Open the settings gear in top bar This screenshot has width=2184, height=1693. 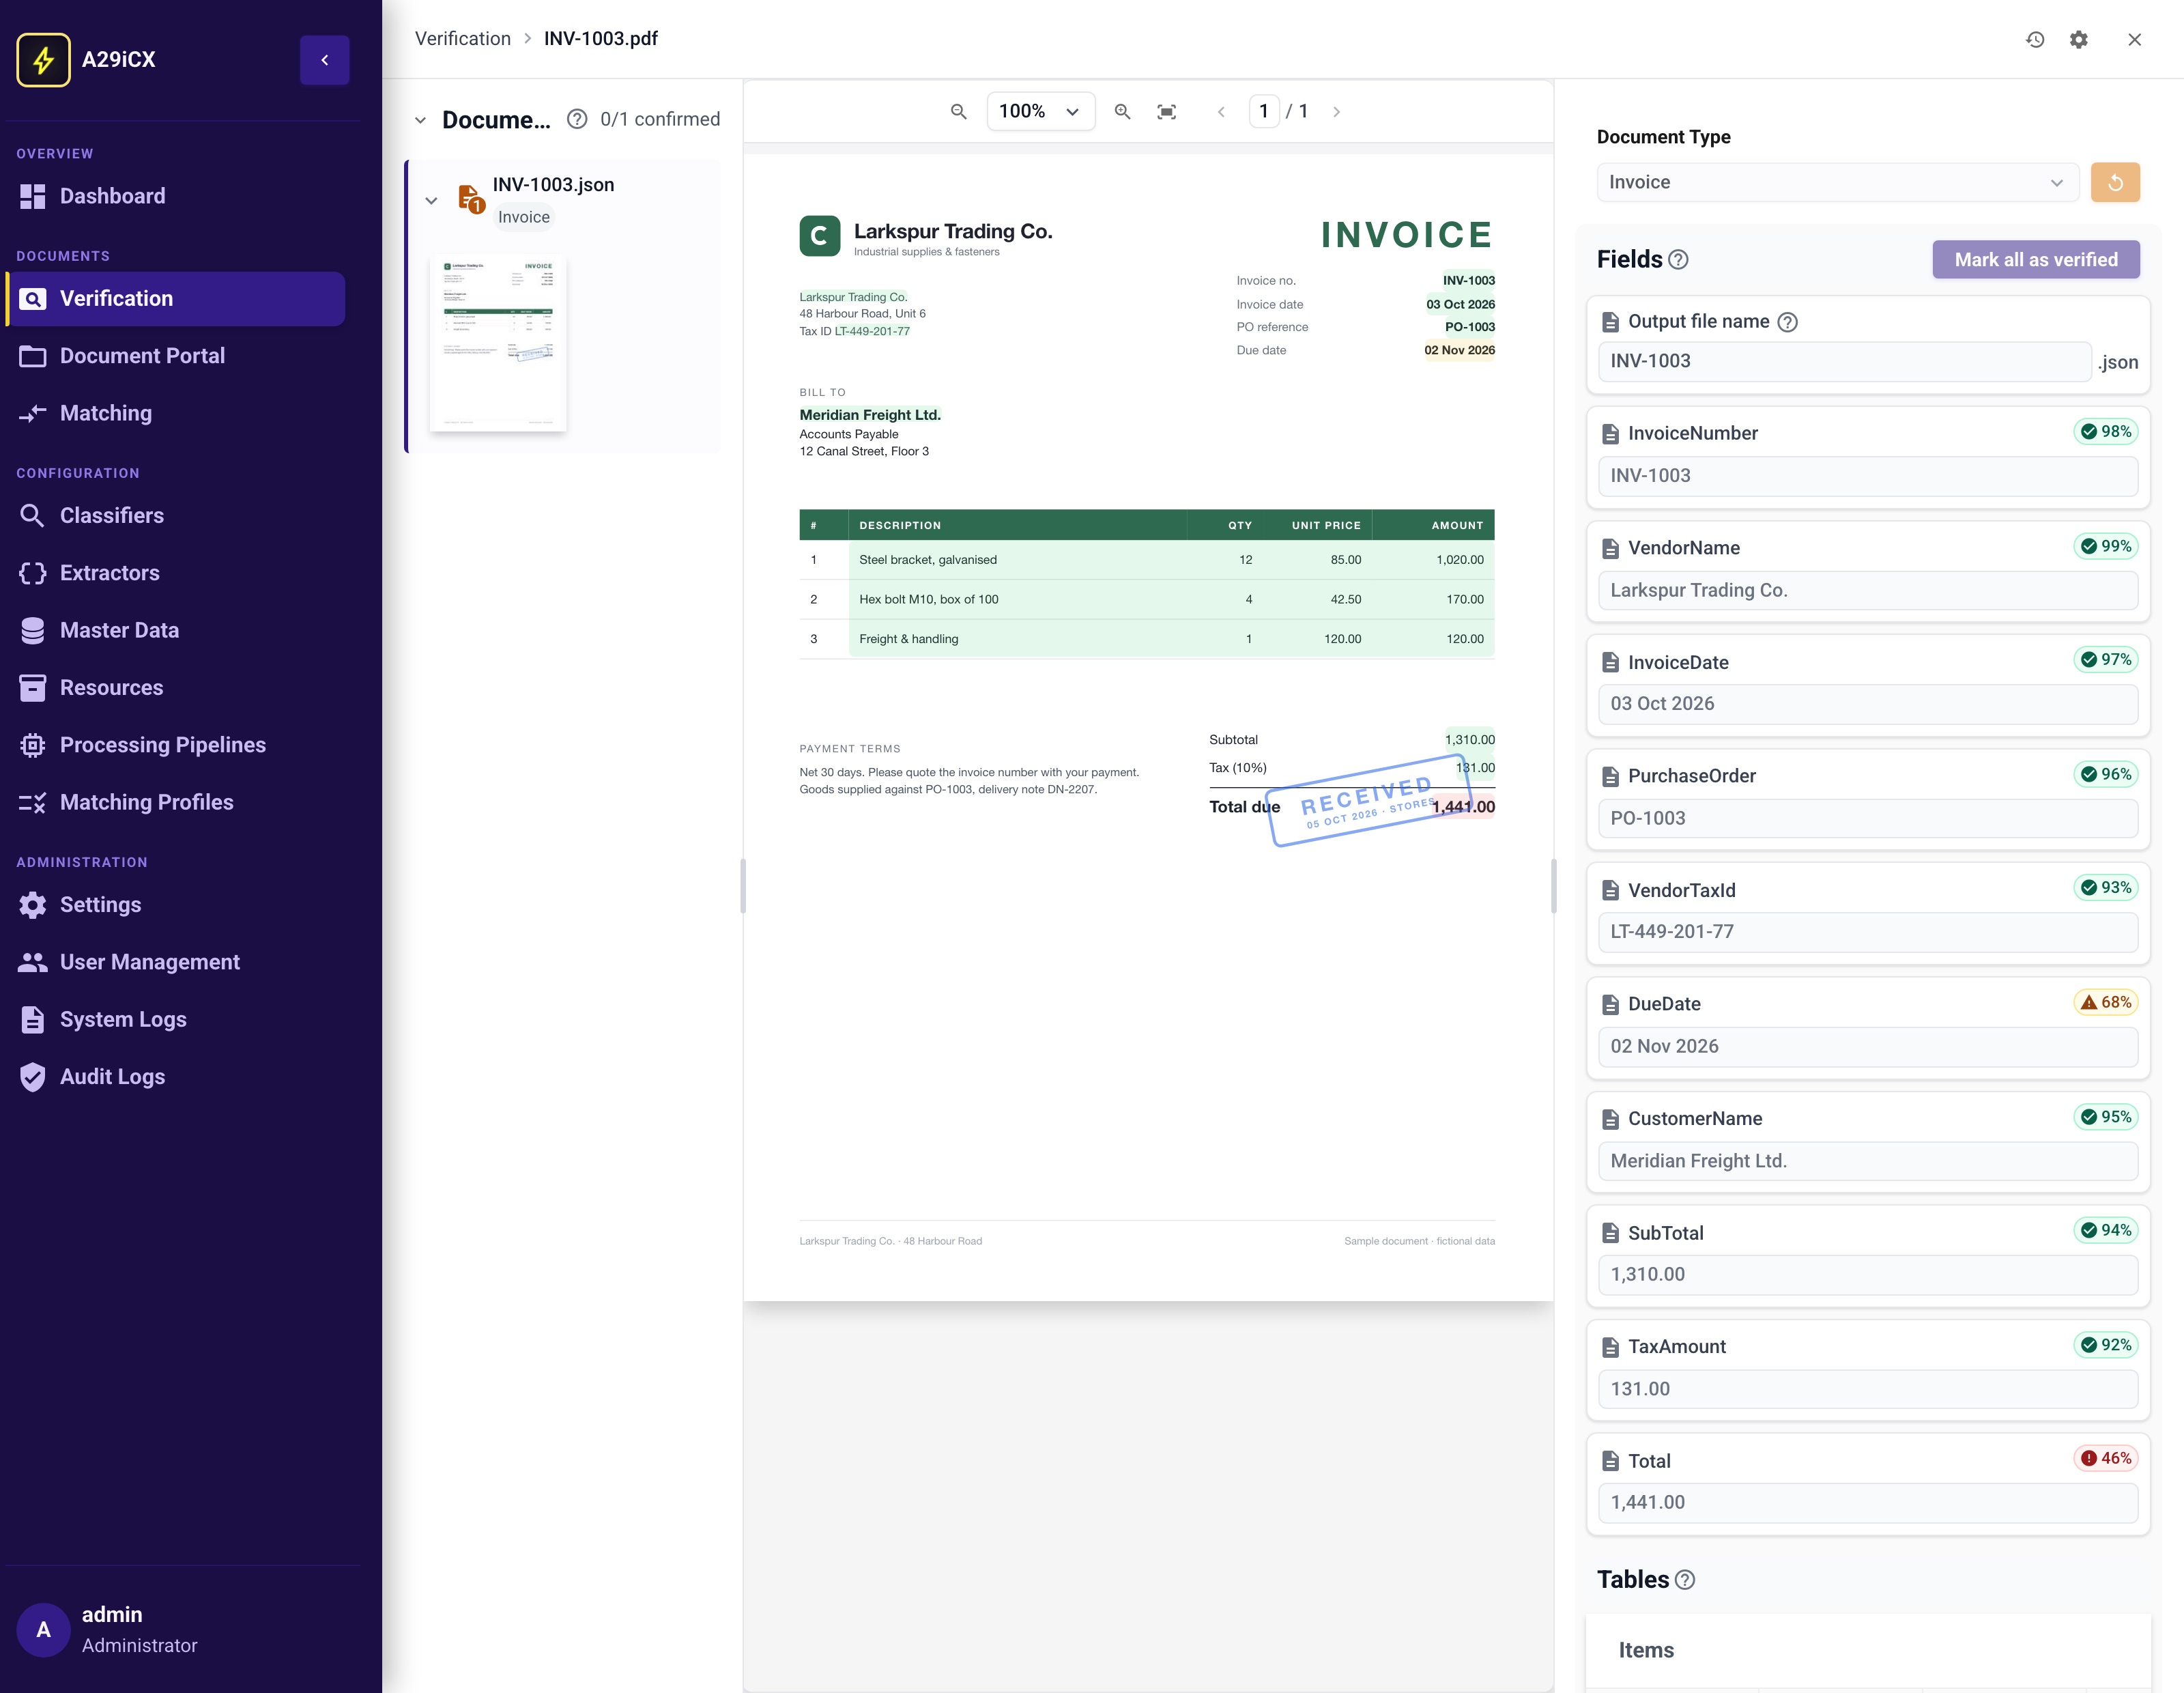(2078, 40)
